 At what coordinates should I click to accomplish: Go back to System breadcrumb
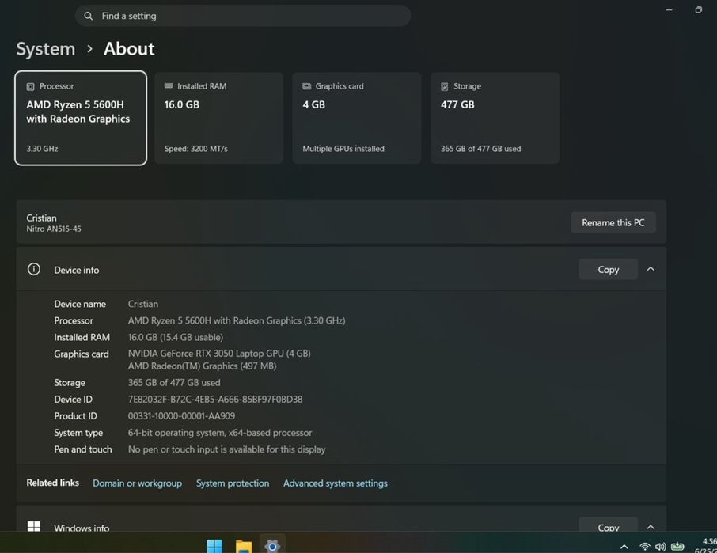46,49
